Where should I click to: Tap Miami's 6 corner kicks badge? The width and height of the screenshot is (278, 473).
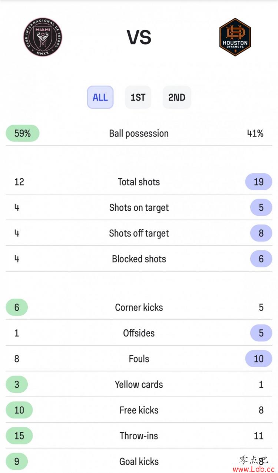17,307
